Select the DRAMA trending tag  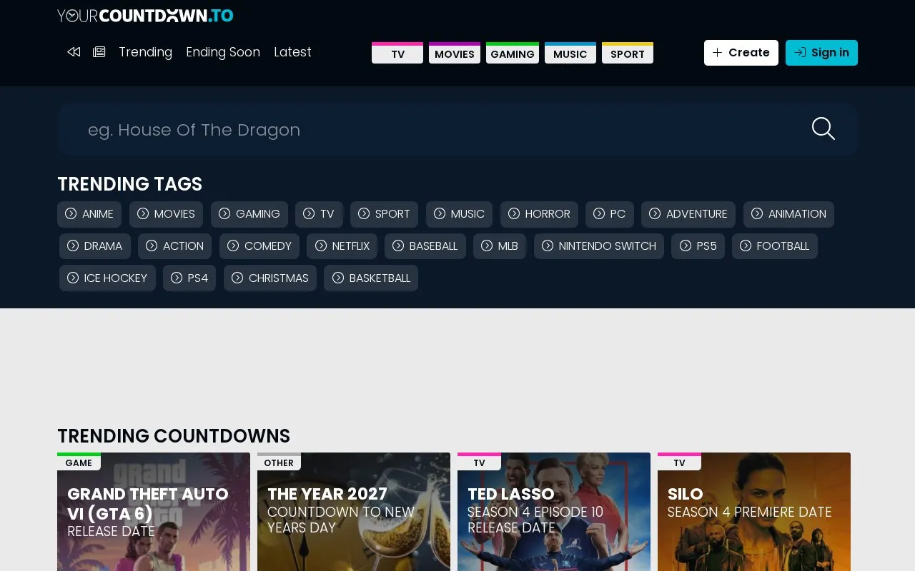(95, 246)
